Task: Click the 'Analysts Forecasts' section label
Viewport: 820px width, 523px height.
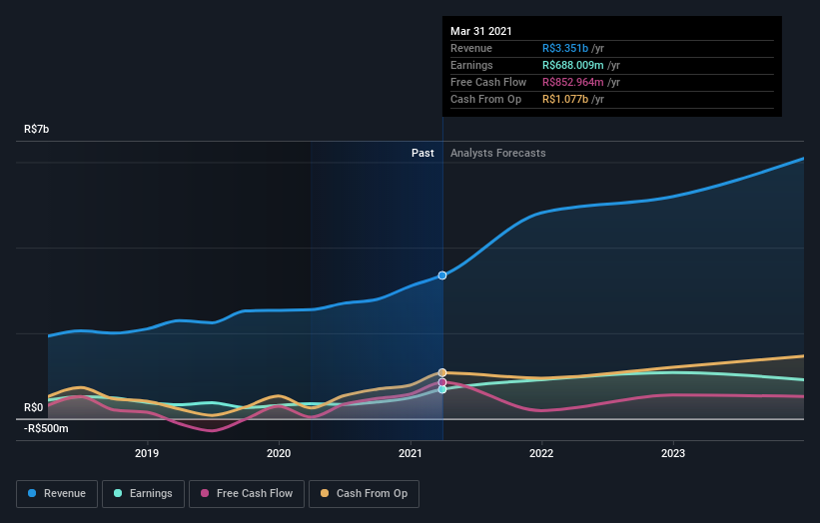Action: coord(497,153)
